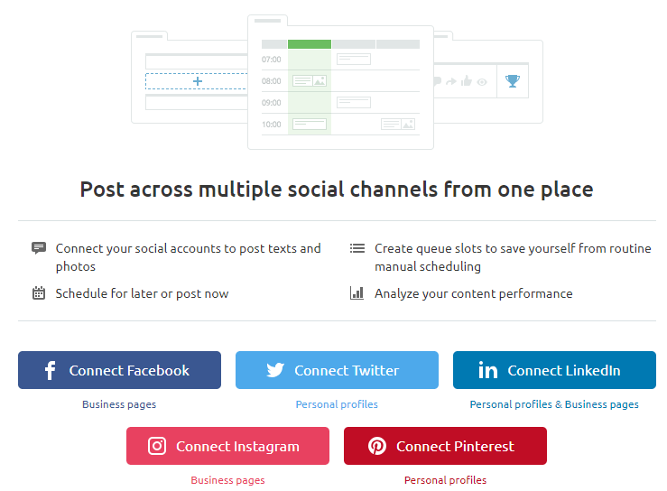667x491 pixels.
Task: Click Business pages text under Instagram
Action: (227, 480)
